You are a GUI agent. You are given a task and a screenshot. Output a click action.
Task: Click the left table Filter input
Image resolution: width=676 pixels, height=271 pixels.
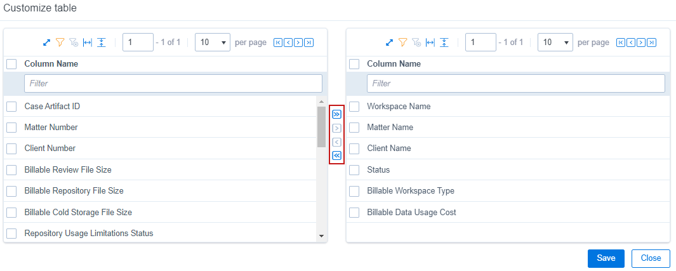pos(173,83)
